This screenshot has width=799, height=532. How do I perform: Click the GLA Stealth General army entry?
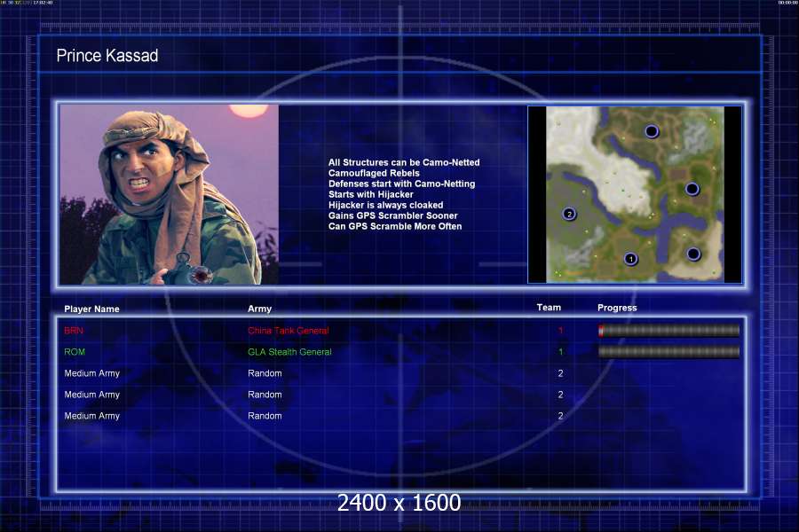tap(289, 352)
